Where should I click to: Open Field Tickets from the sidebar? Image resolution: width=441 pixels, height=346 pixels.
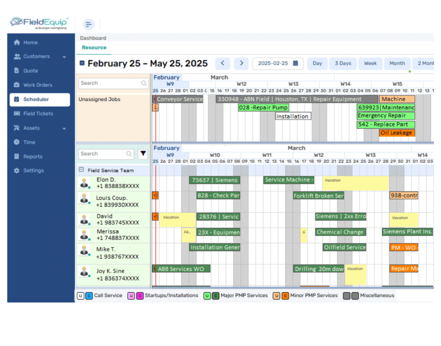click(16, 113)
